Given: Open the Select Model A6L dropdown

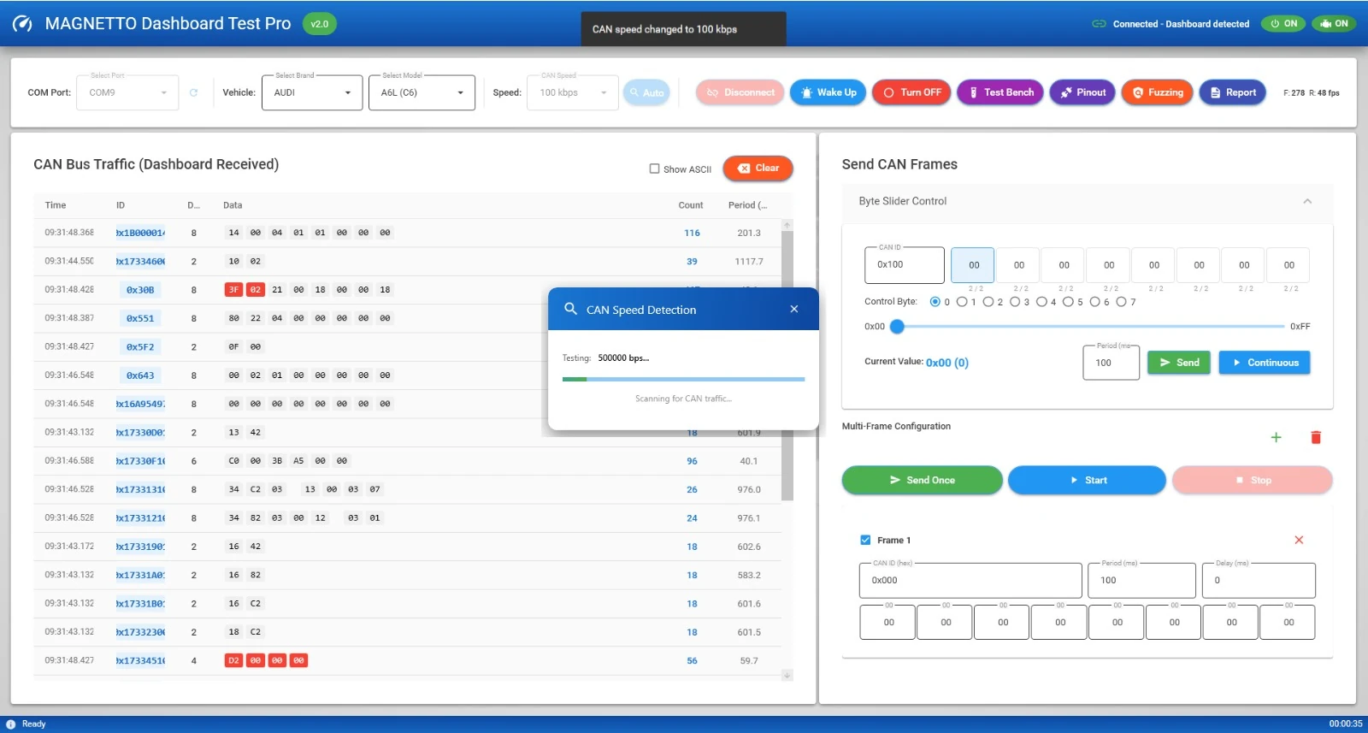Looking at the screenshot, I should [422, 92].
